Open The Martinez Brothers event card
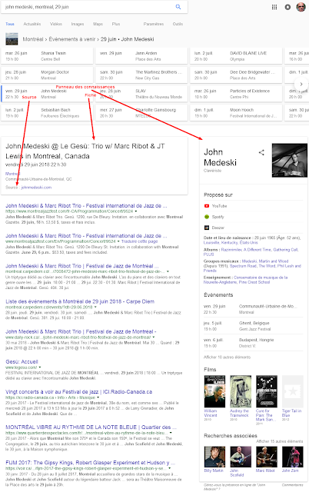The height and width of the screenshot is (492, 309). (x=141, y=75)
